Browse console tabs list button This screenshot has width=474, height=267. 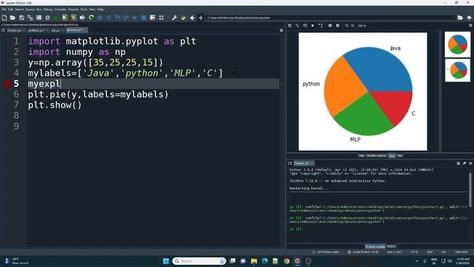290,163
